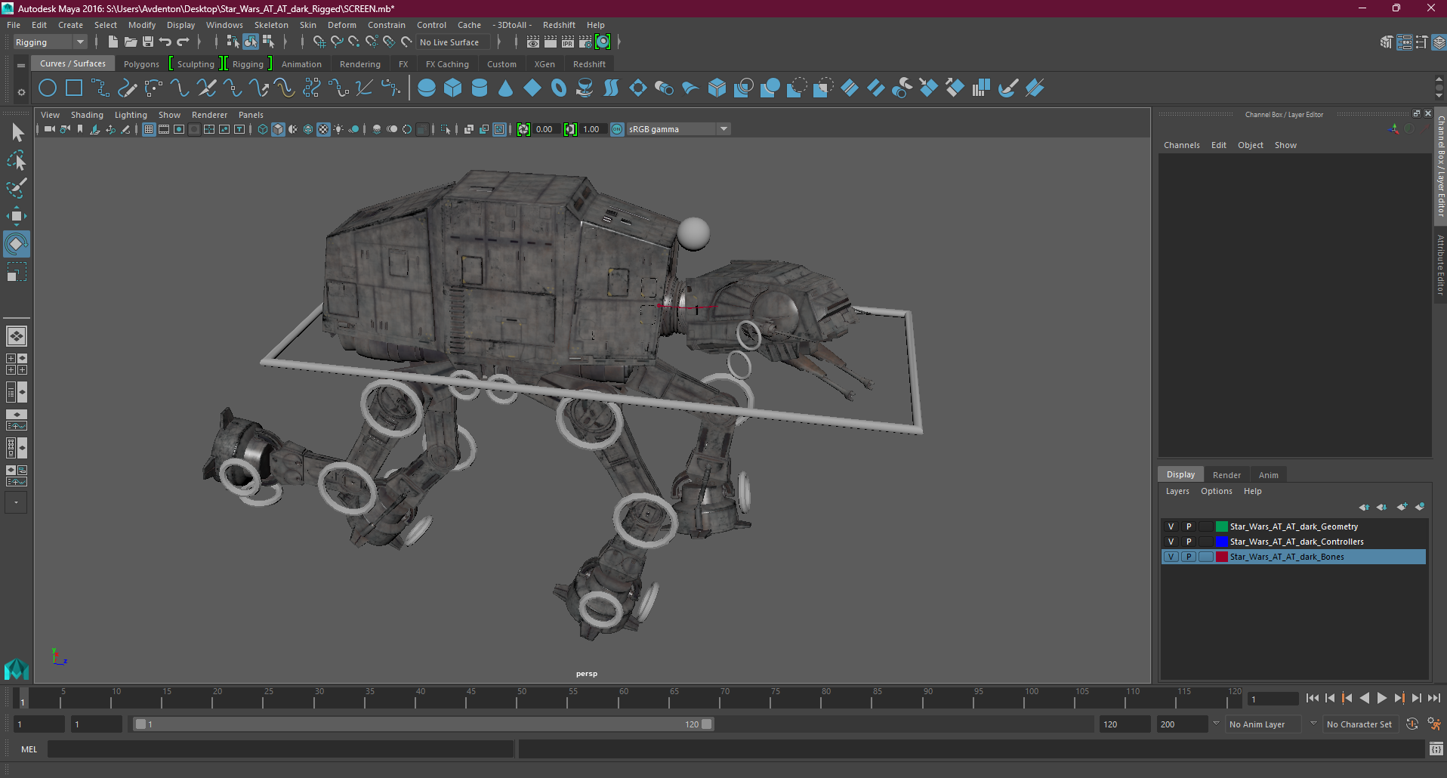Switch to the Animation shelf tab
The image size is (1447, 778).
tap(301, 64)
